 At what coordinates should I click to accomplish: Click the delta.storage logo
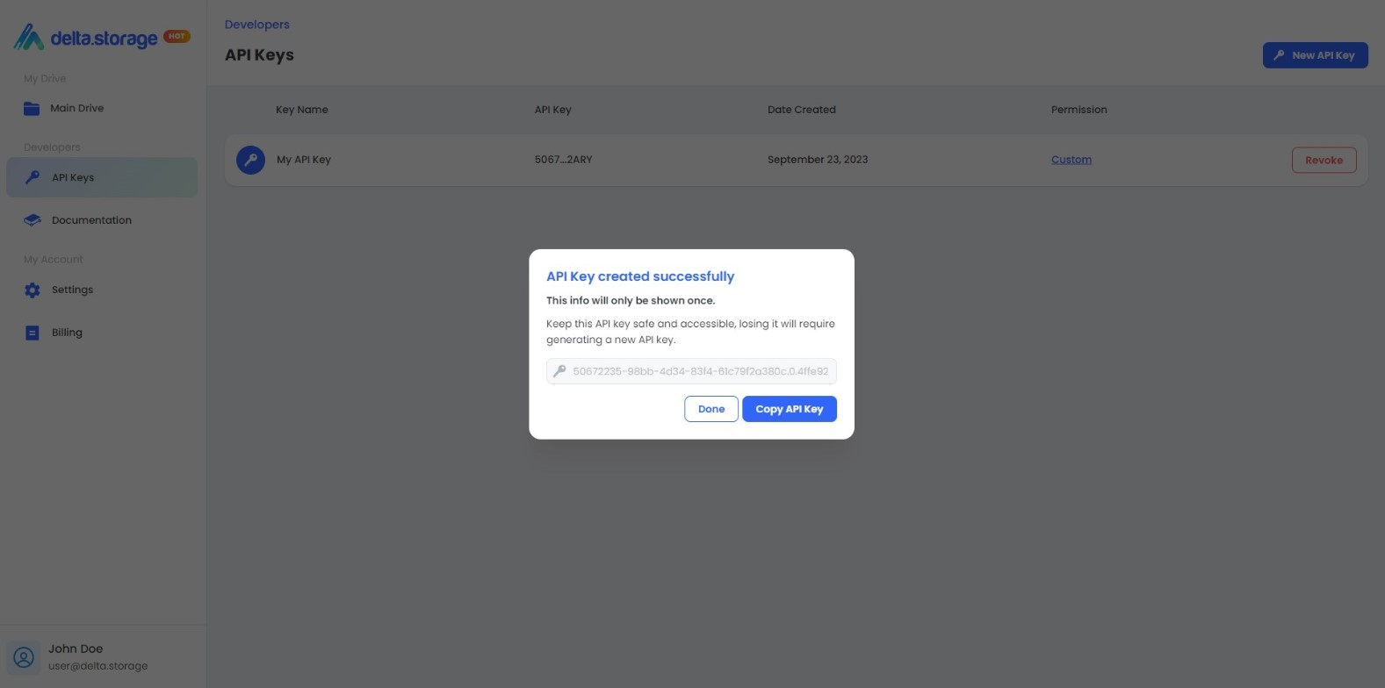point(86,37)
